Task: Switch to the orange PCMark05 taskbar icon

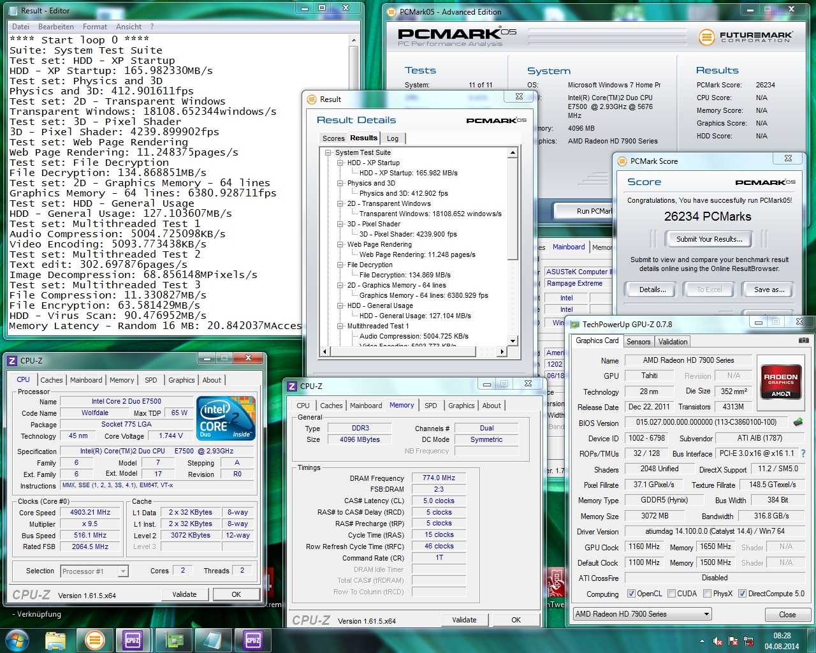Action: (95, 640)
